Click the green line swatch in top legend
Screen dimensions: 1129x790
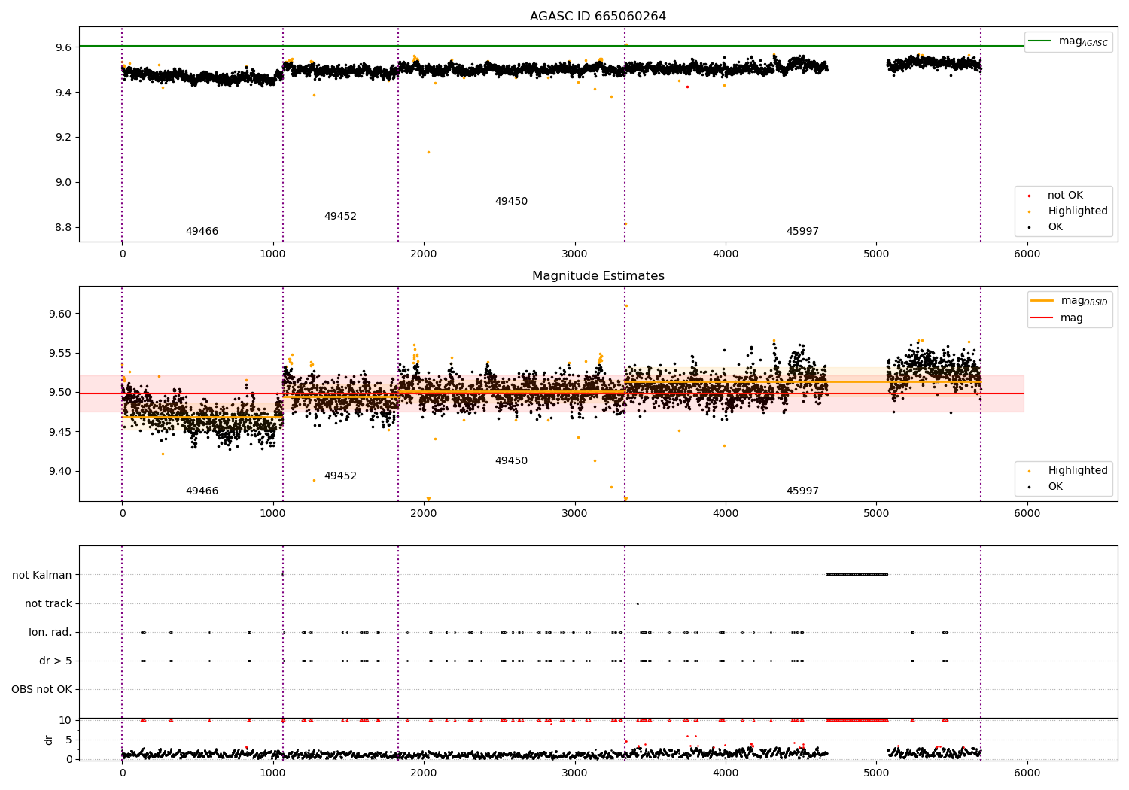pos(1039,41)
